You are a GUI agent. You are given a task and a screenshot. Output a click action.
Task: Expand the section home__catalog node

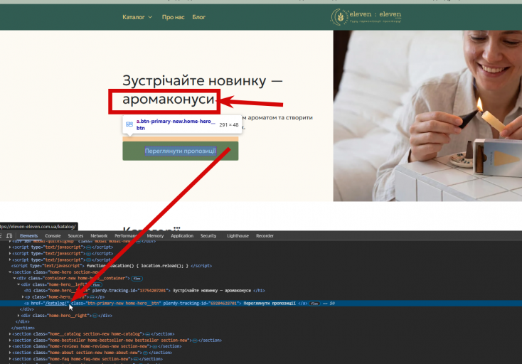[10, 334]
